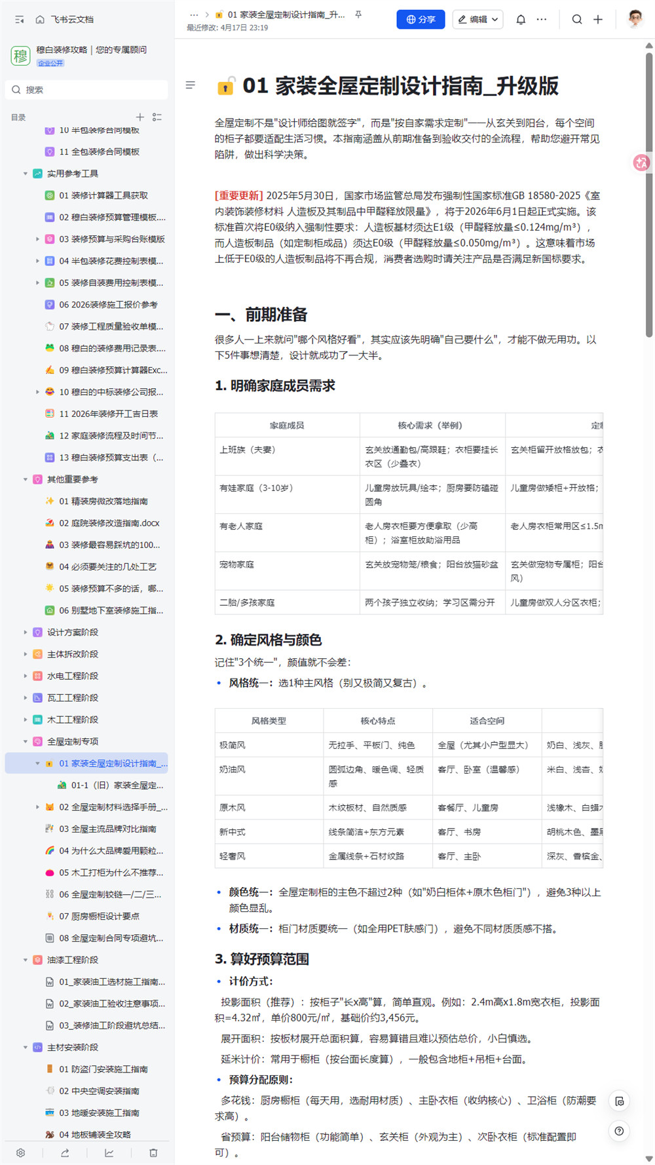
Task: Open notifications bell icon
Action: [521, 20]
